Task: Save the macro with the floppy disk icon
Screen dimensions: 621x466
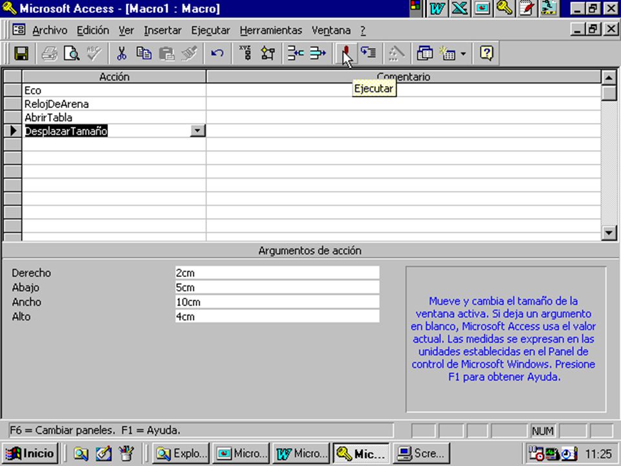Action: click(21, 53)
